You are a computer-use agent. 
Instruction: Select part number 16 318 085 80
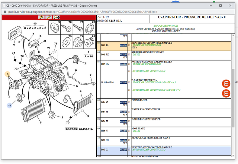[x=107, y=83]
